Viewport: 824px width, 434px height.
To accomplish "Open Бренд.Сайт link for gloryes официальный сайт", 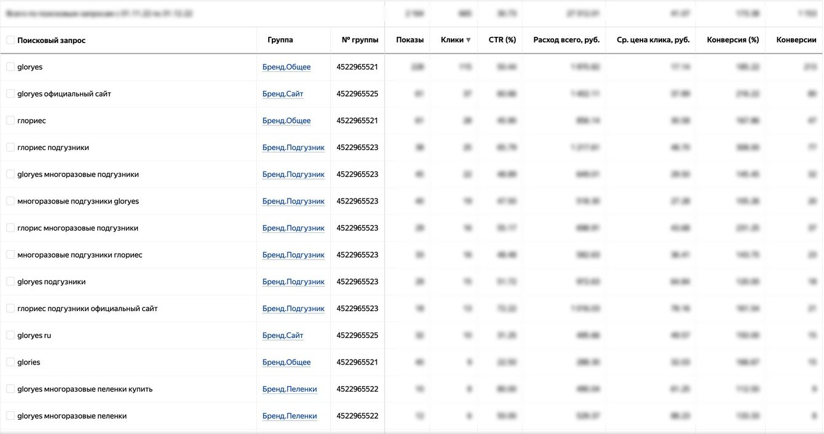I will pos(283,94).
